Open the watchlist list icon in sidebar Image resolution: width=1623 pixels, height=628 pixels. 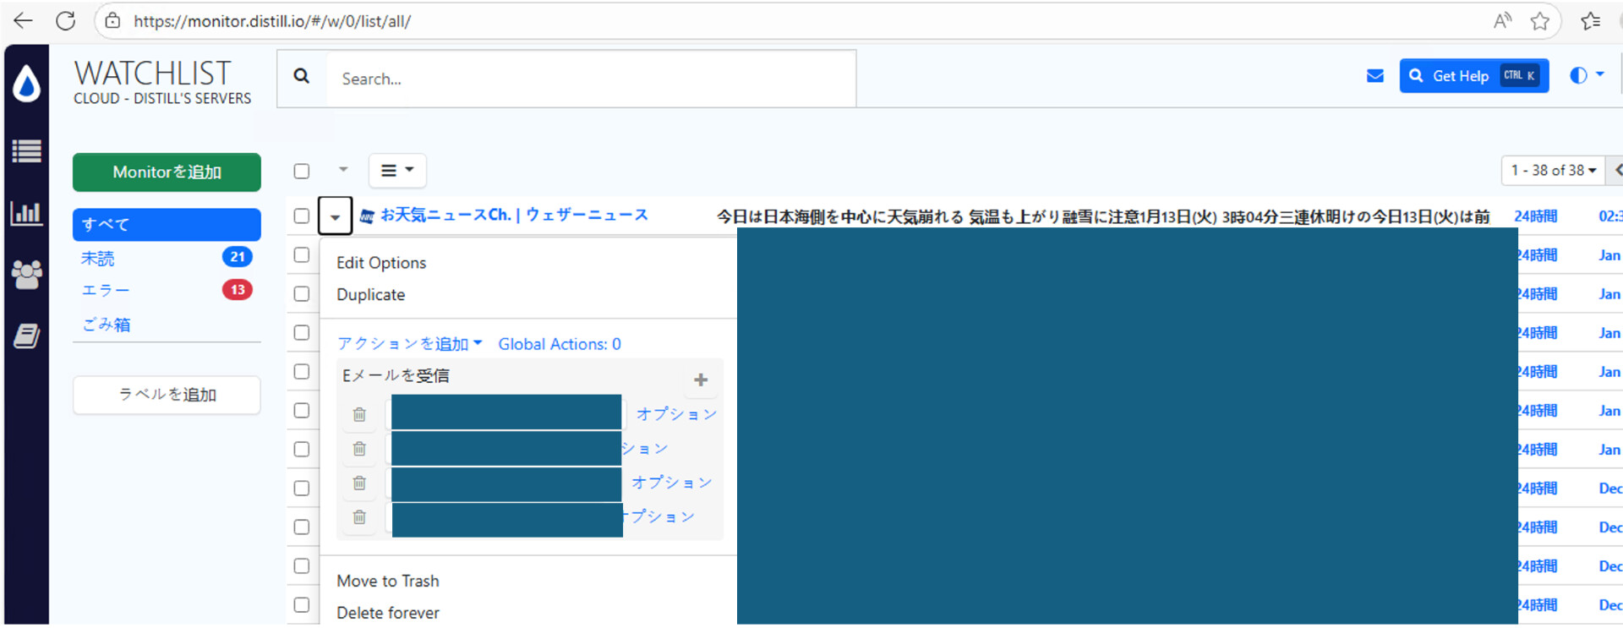pos(26,151)
